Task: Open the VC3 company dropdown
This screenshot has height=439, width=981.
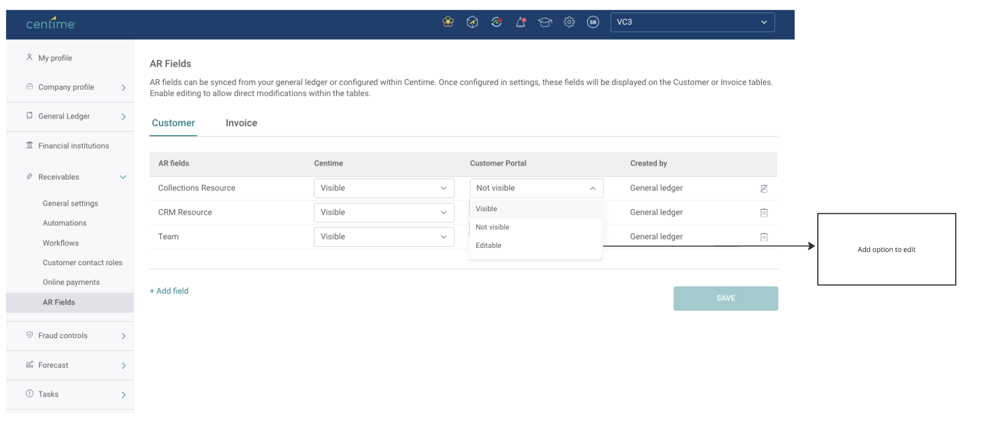Action: (x=692, y=22)
